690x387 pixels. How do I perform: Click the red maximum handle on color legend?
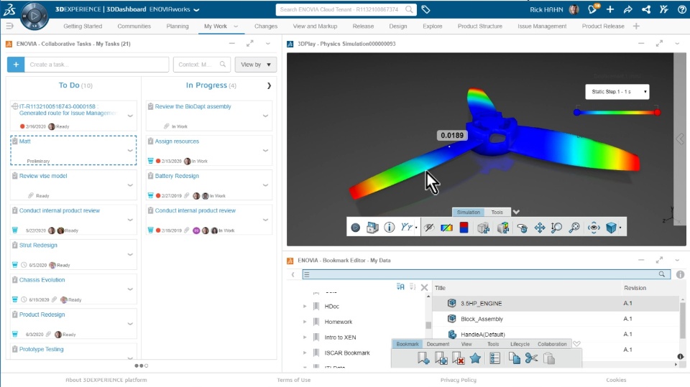point(657,113)
